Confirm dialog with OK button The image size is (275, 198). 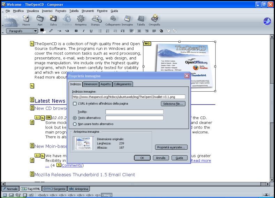[142, 158]
